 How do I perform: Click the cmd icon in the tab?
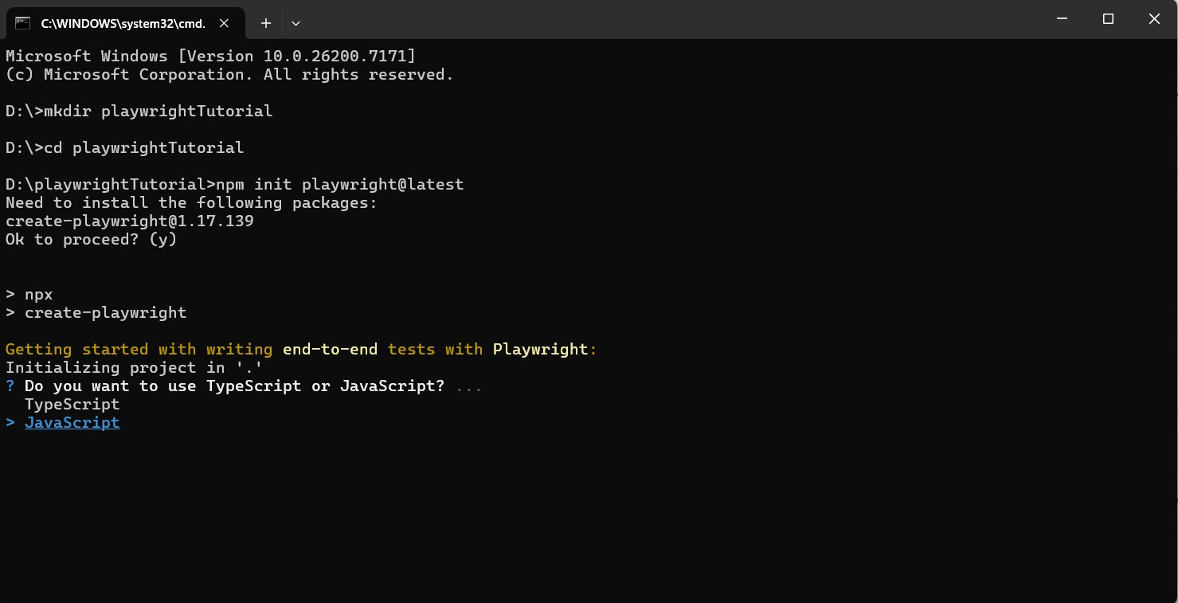[23, 23]
